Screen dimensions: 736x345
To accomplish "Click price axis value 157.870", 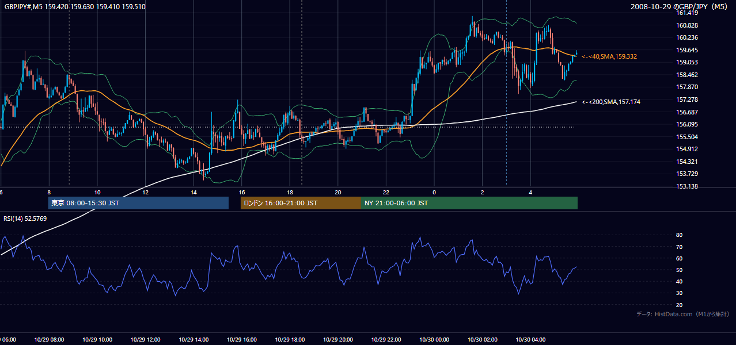I will click(688, 87).
